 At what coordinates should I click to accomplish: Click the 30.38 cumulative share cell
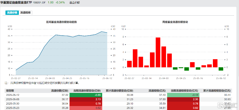[130, 95]
